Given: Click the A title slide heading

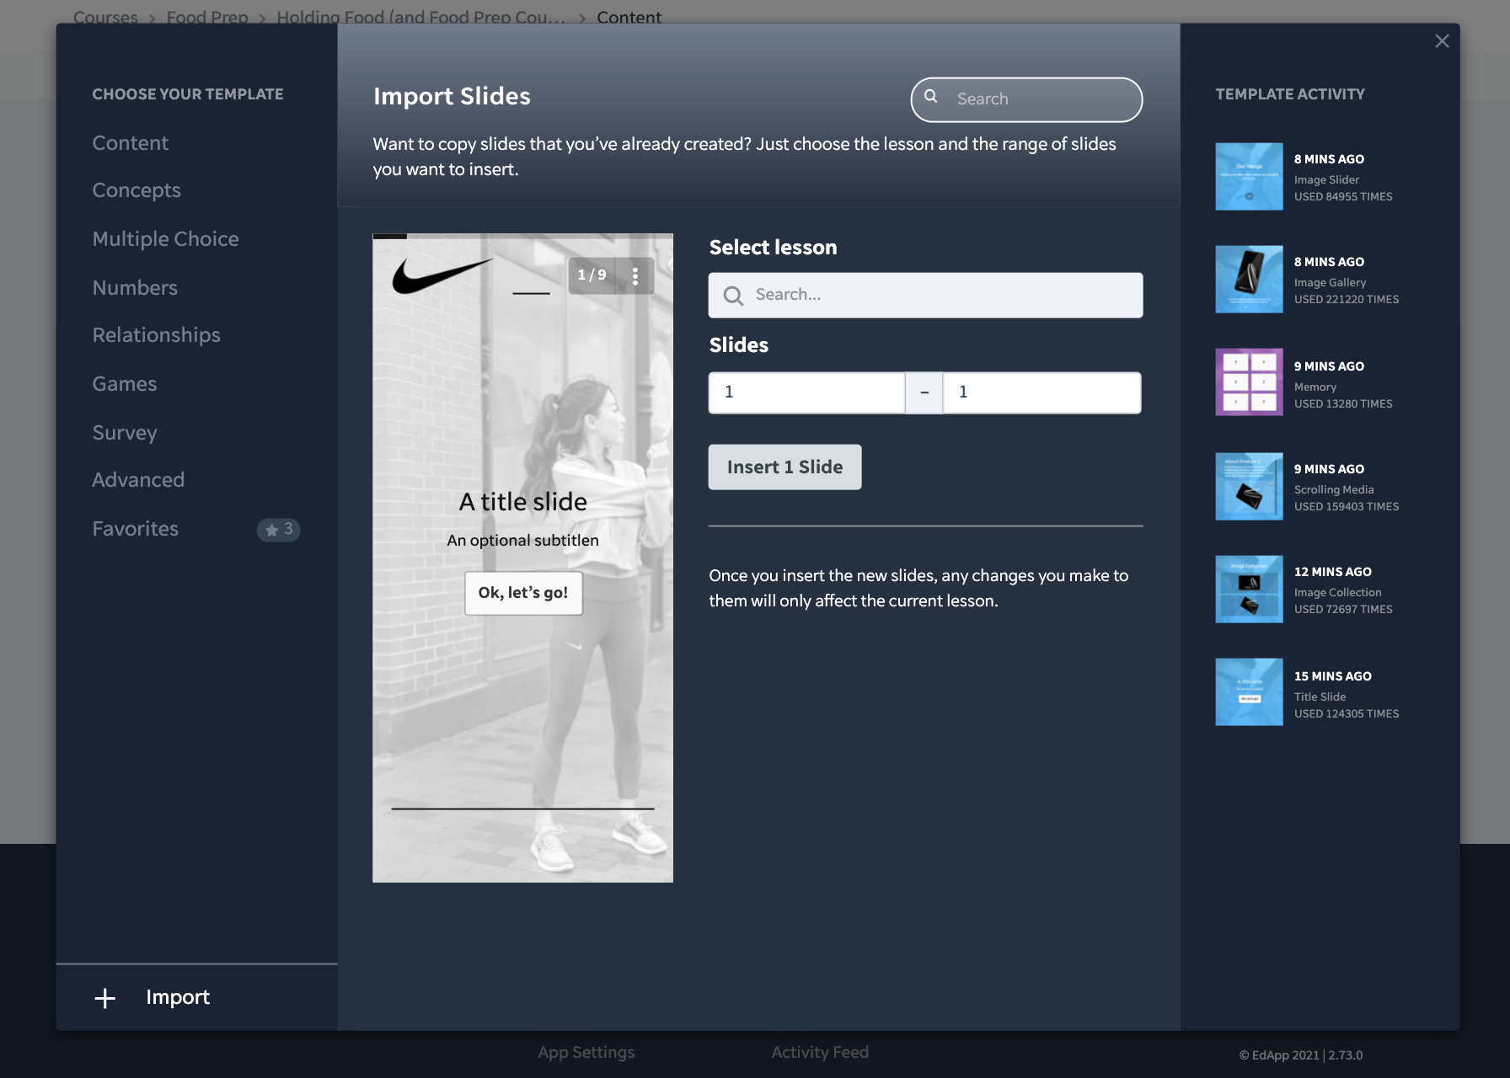Looking at the screenshot, I should pyautogui.click(x=523, y=502).
